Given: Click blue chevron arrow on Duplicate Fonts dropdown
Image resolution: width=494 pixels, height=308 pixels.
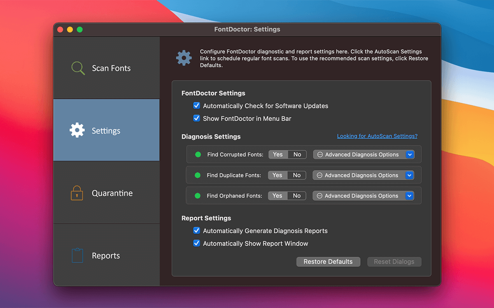Looking at the screenshot, I should click(x=409, y=175).
